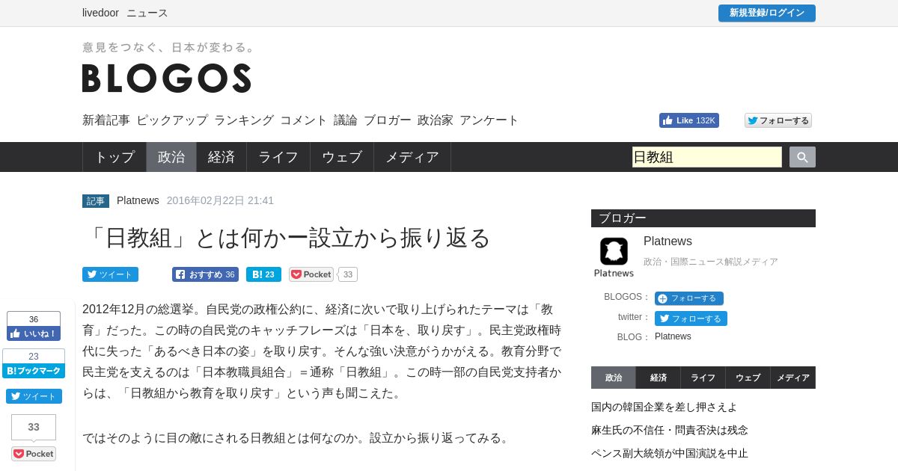The height and width of the screenshot is (471, 898).
Task: Select 政治 in dark nav bar
Action: (171, 157)
